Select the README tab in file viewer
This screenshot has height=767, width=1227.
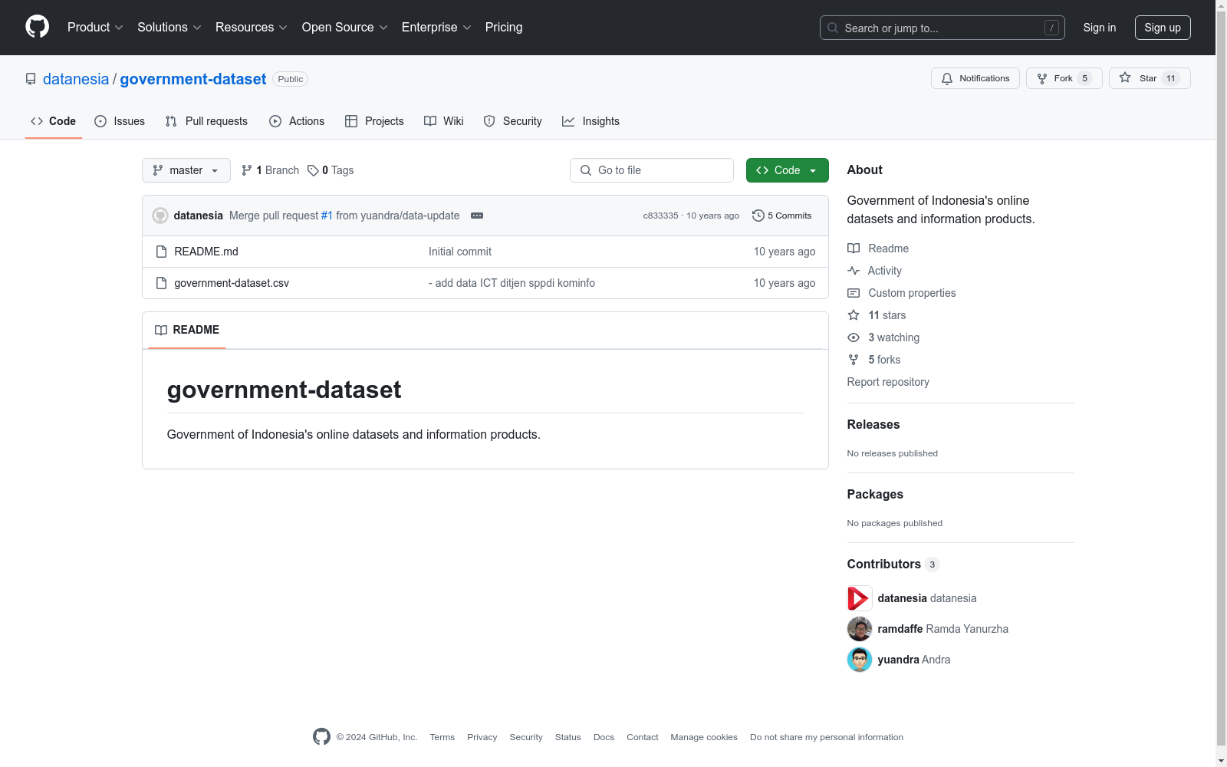tap(187, 330)
